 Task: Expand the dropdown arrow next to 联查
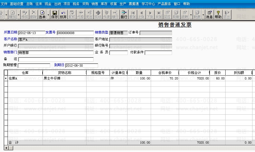point(203,15)
